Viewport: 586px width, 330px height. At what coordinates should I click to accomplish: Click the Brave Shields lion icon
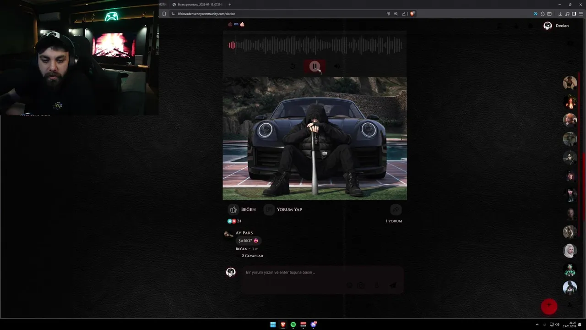412,14
